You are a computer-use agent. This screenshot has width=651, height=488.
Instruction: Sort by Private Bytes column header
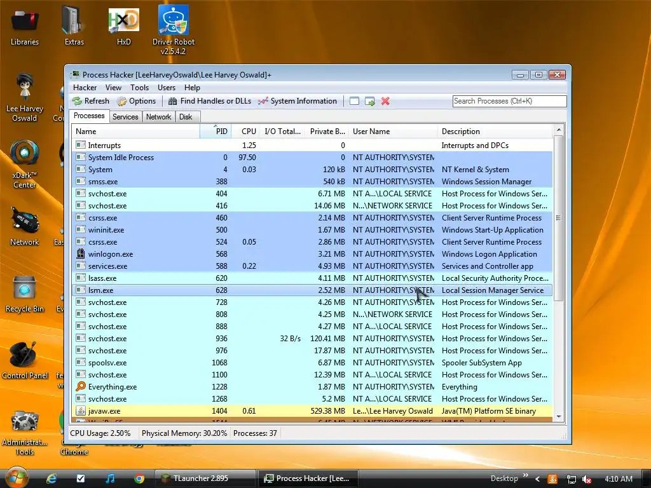pos(327,131)
